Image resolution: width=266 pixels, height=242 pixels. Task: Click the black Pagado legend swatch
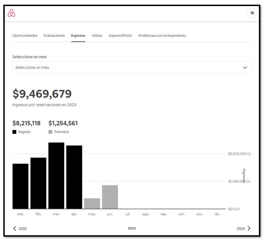pyautogui.click(x=15, y=132)
